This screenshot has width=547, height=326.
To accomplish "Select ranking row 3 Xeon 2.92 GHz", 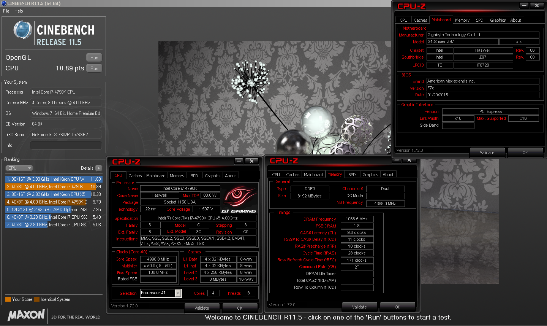I will click(x=54, y=194).
